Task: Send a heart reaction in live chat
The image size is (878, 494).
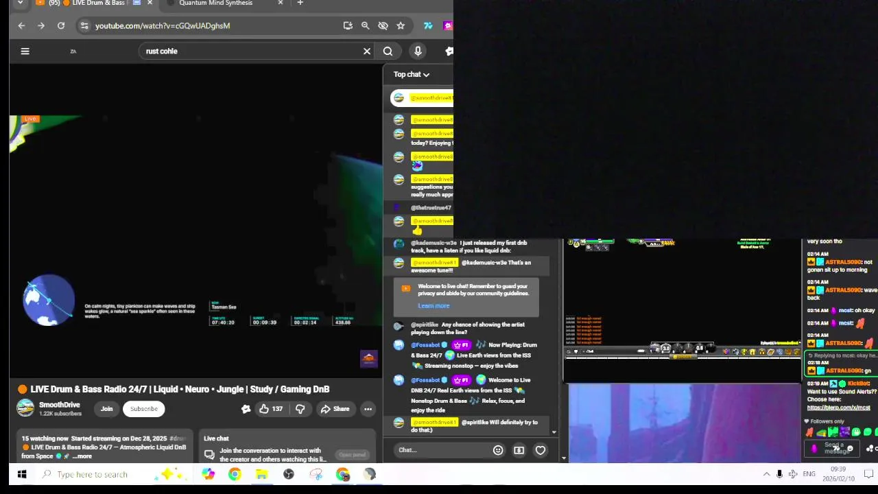Action: (541, 450)
